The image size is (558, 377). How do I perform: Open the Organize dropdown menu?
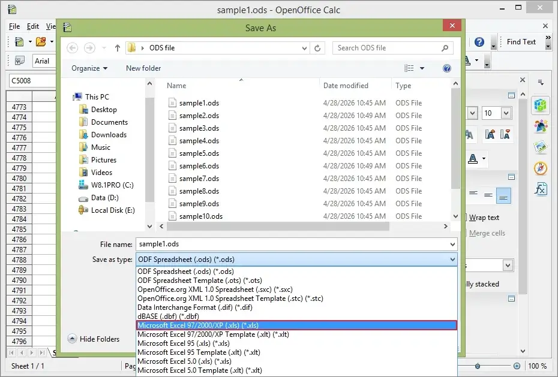click(x=89, y=68)
